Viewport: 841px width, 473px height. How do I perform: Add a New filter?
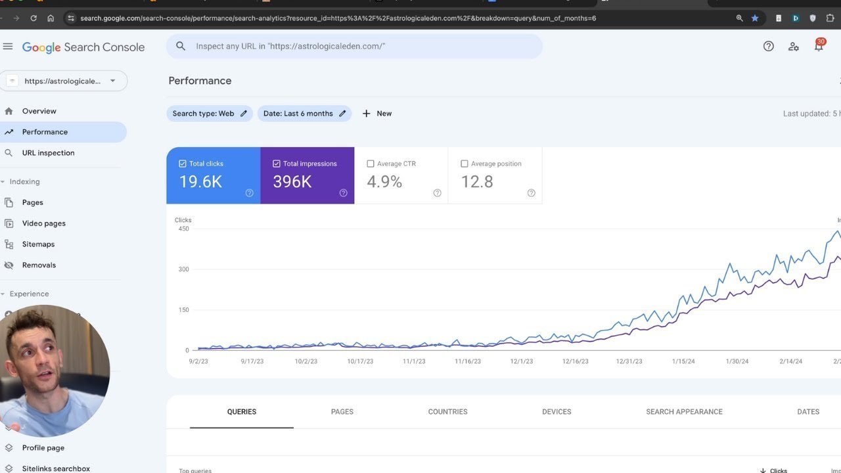pyautogui.click(x=376, y=114)
